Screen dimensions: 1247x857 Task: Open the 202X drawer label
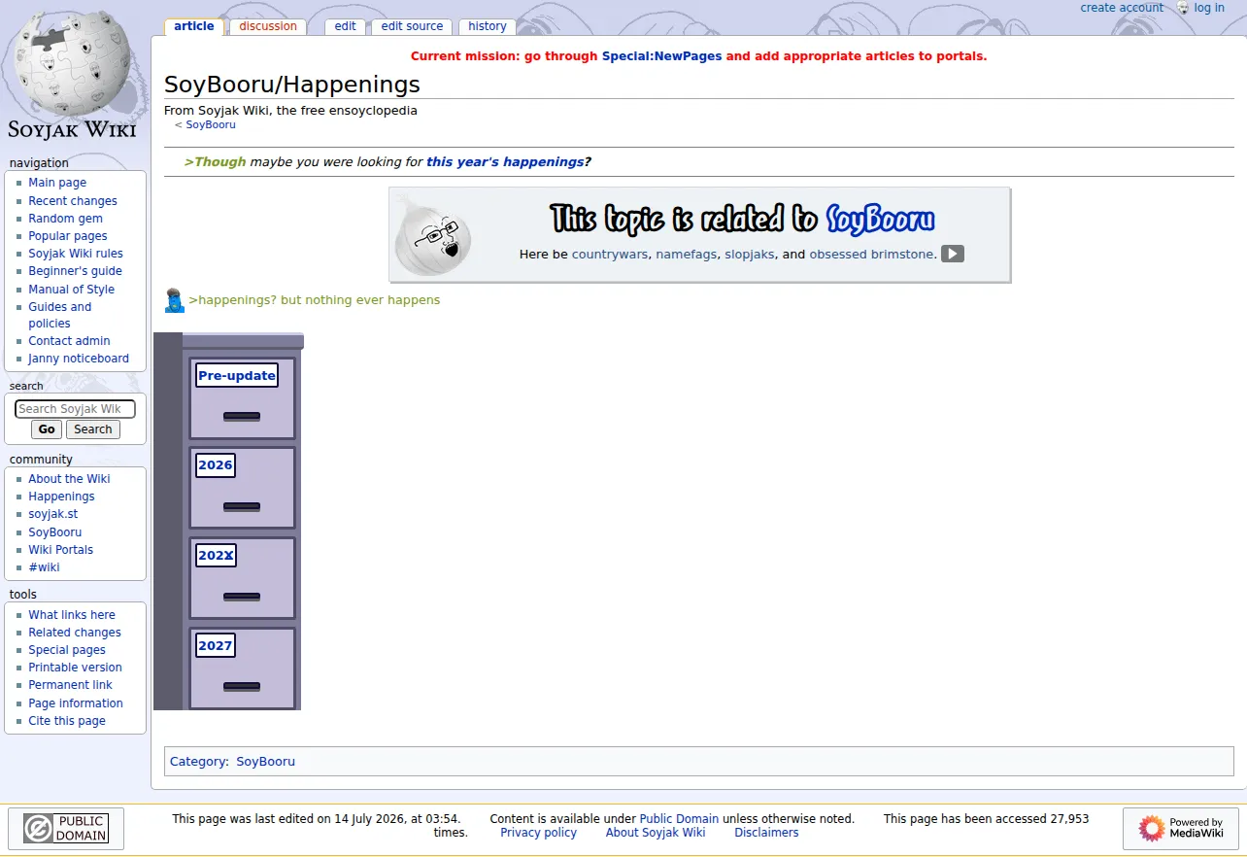[216, 556]
